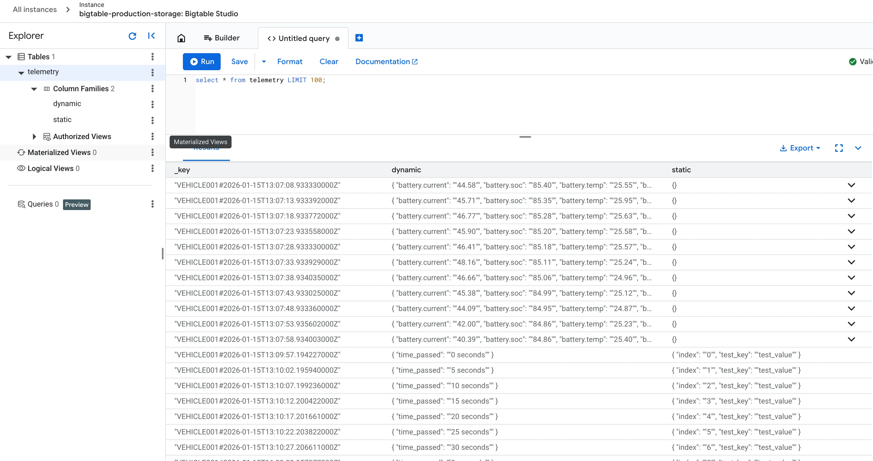The image size is (873, 461).
Task: Open Save dropdown arrow
Action: (x=264, y=62)
